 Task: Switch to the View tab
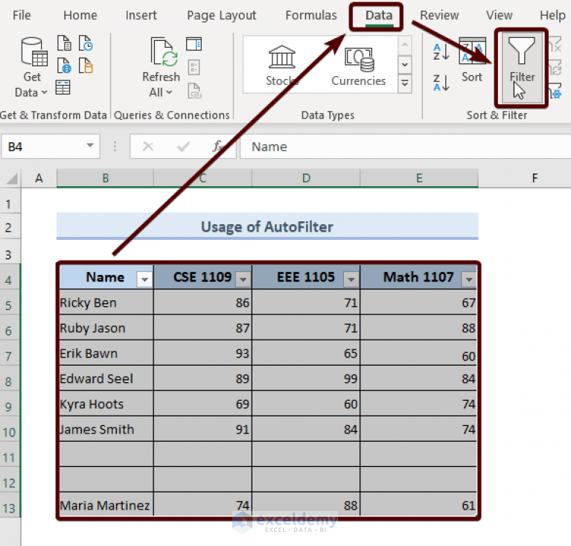tap(499, 16)
